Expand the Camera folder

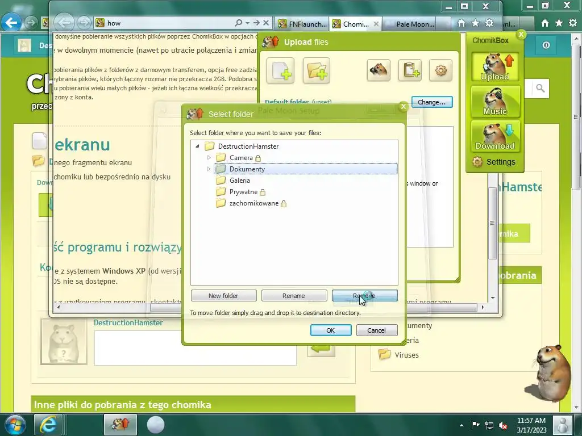tap(209, 158)
